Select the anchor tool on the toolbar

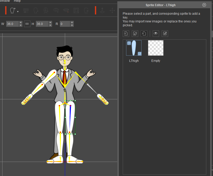click(102, 11)
